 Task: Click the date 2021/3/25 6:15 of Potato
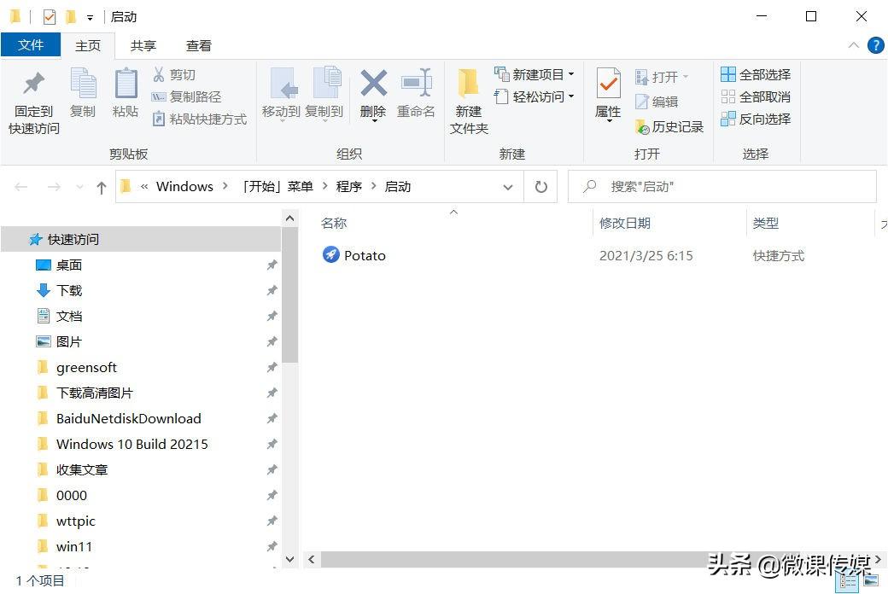[646, 256]
